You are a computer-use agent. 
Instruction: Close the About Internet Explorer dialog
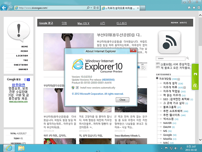133,50
